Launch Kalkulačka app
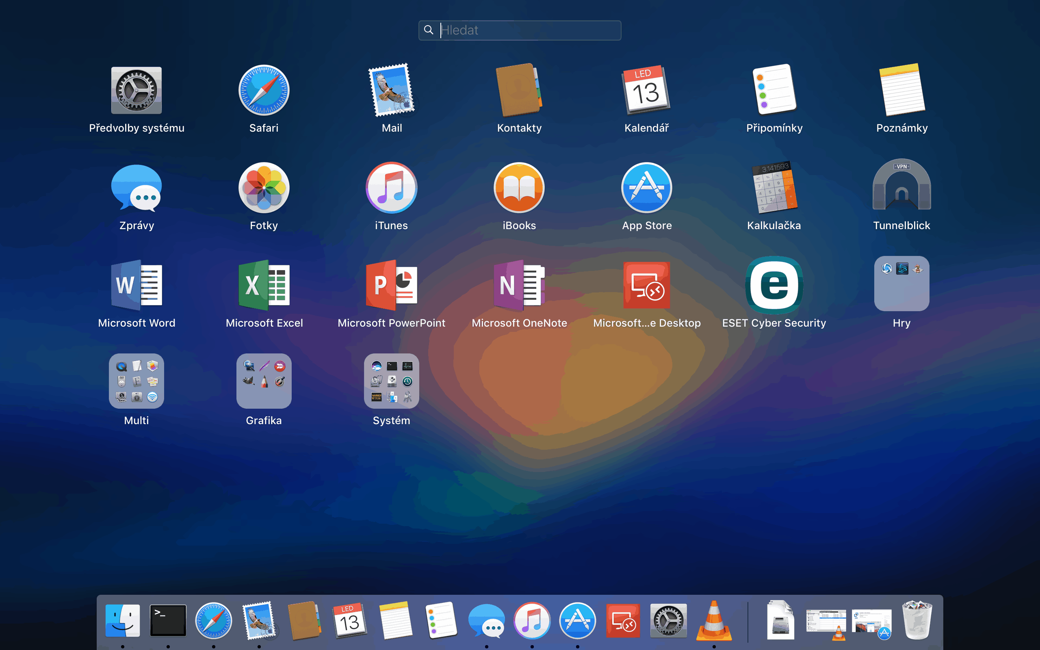1040x650 pixels. coord(774,188)
